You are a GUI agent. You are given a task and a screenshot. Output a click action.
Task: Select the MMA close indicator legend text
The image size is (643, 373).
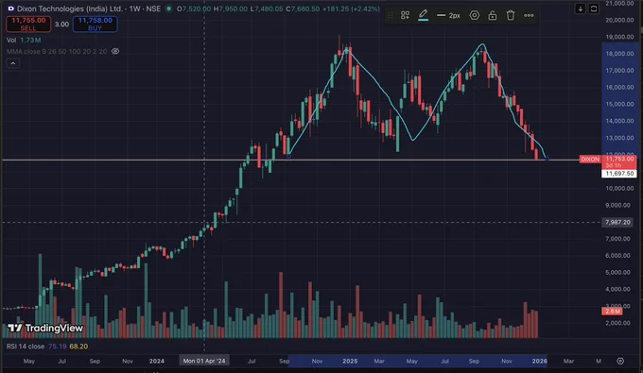57,51
